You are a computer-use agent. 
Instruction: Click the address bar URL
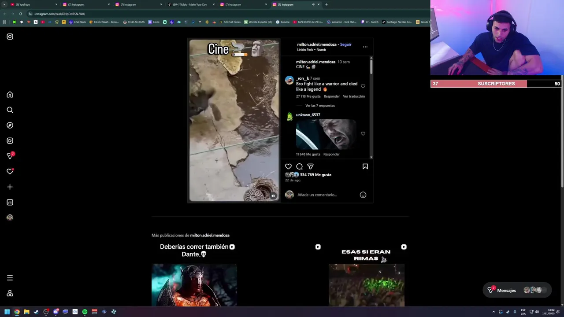point(59,14)
